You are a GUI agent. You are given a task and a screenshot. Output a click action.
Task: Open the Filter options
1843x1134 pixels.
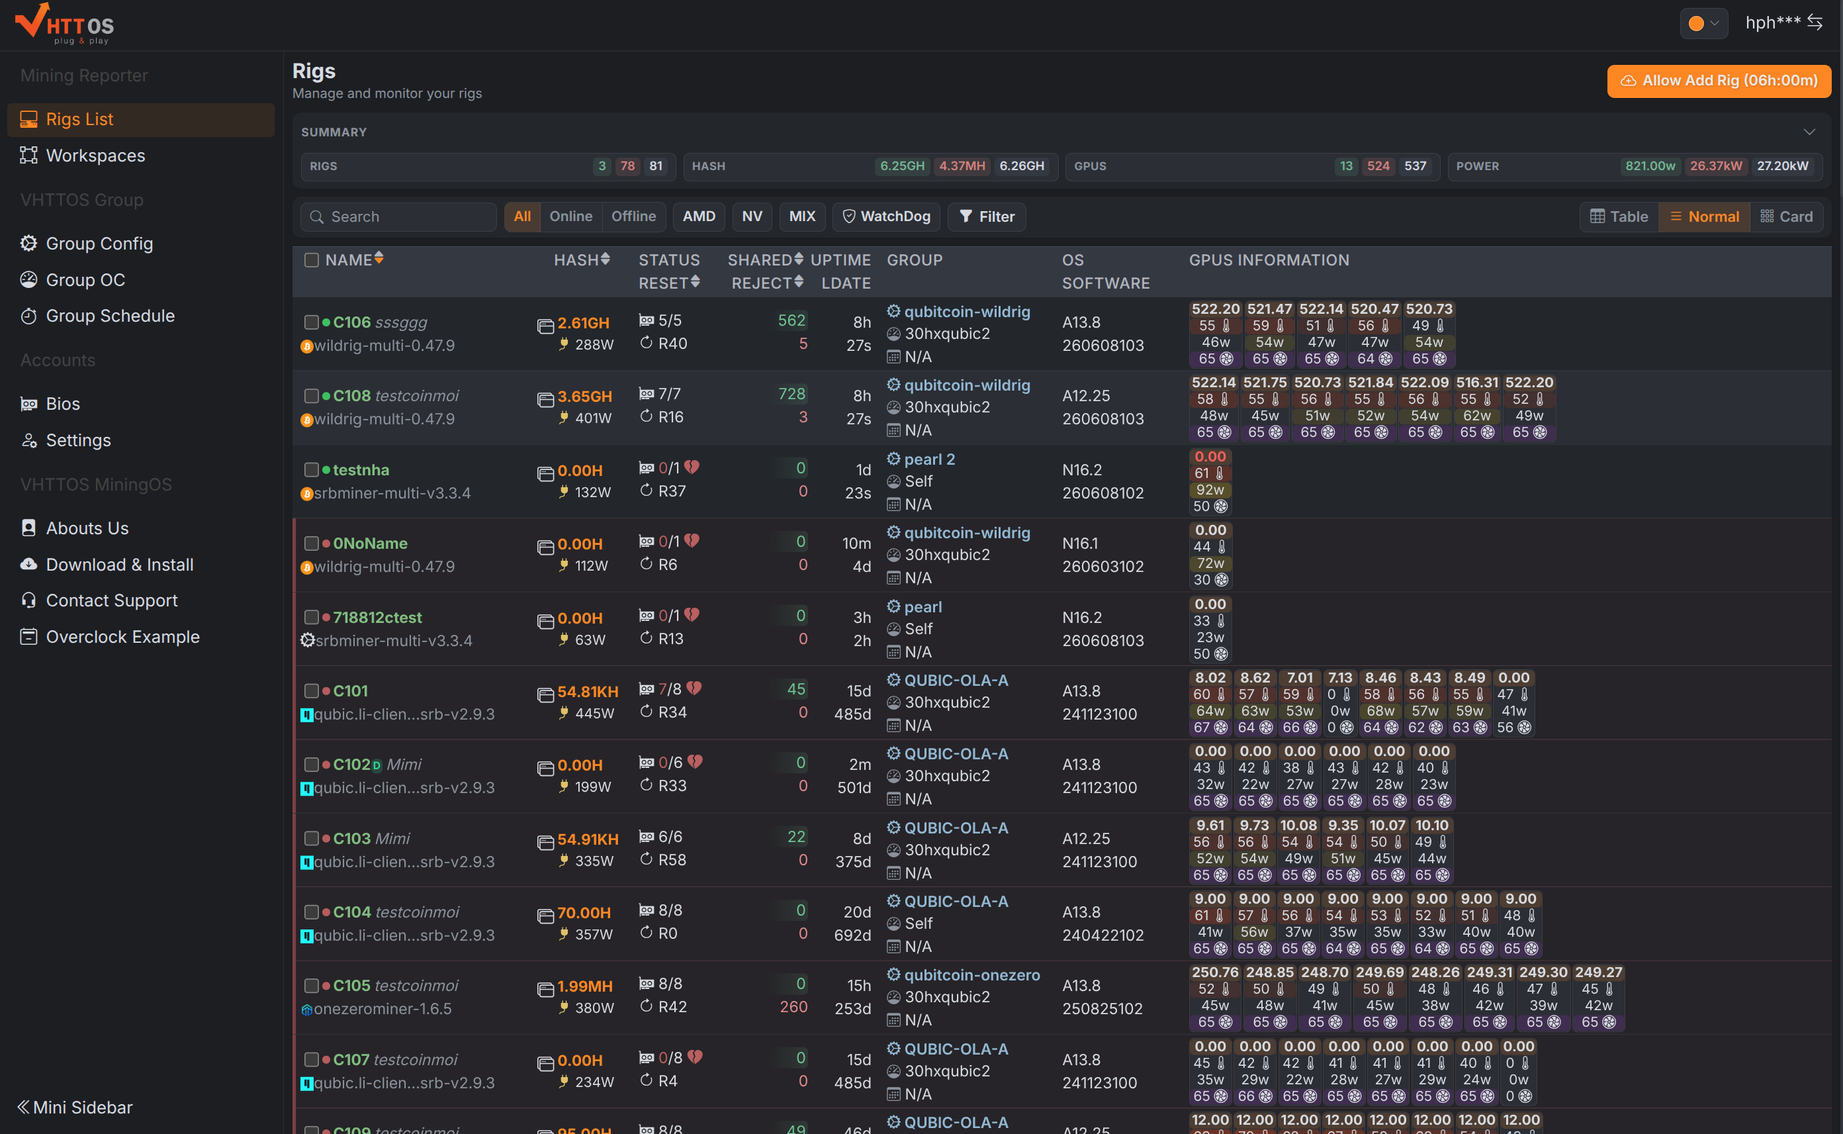pyautogui.click(x=986, y=216)
